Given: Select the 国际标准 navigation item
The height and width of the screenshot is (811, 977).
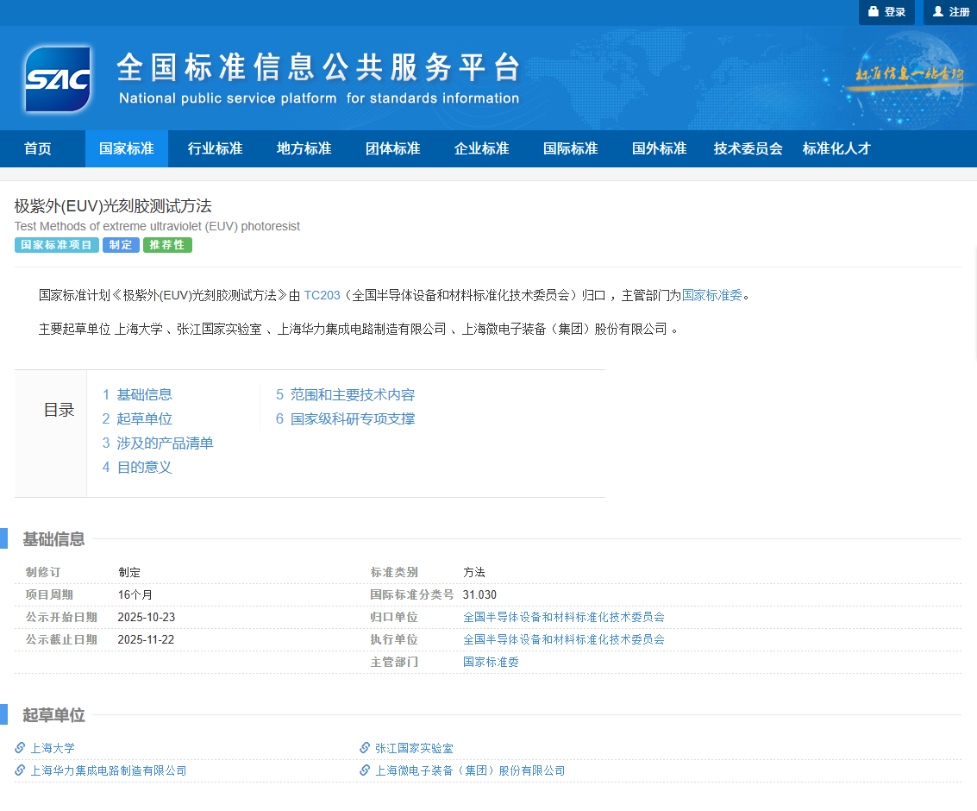Looking at the screenshot, I should [x=570, y=148].
